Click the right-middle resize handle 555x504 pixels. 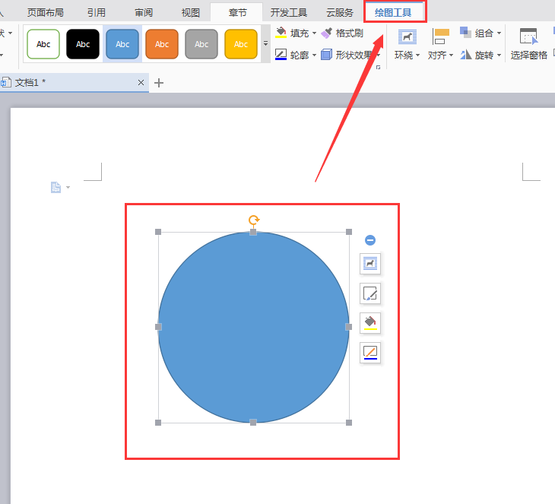coord(349,327)
